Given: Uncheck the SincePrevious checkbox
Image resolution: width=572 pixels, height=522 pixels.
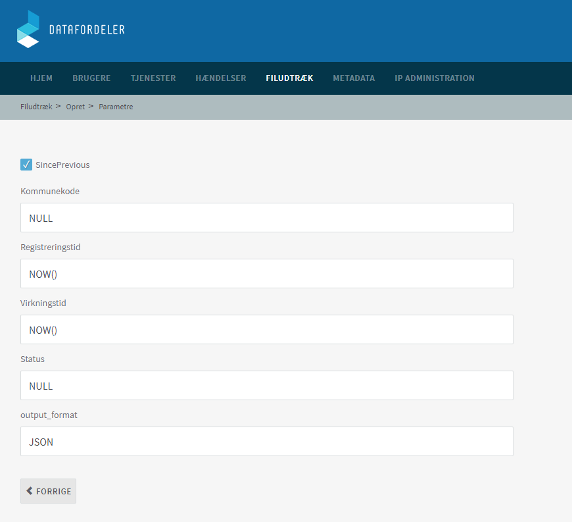Looking at the screenshot, I should pyautogui.click(x=26, y=165).
